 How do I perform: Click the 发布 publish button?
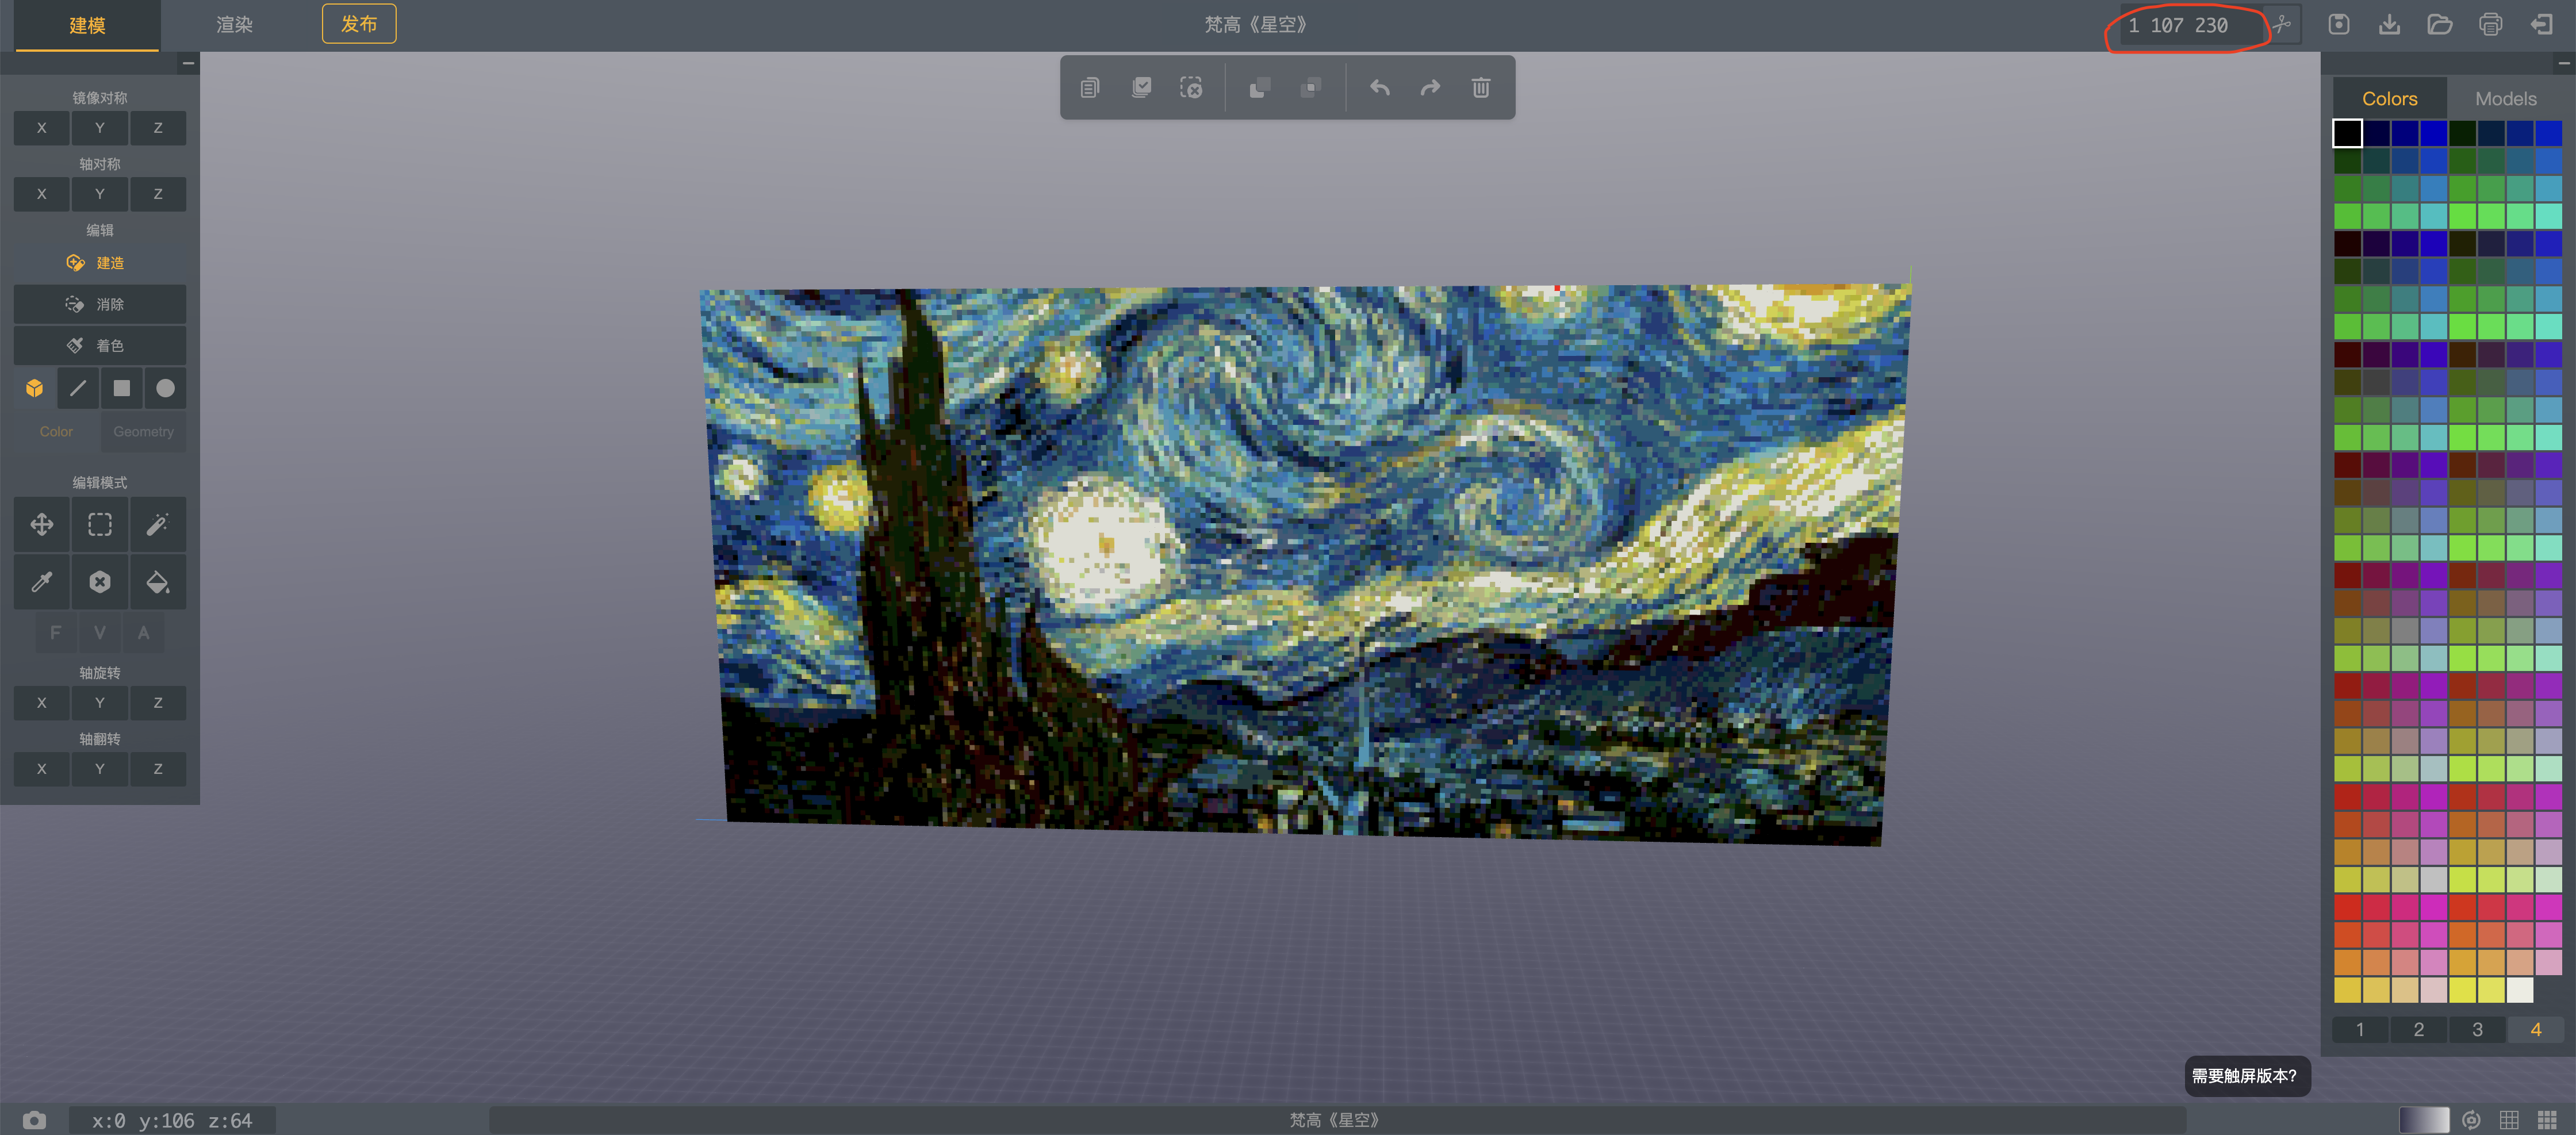359,24
